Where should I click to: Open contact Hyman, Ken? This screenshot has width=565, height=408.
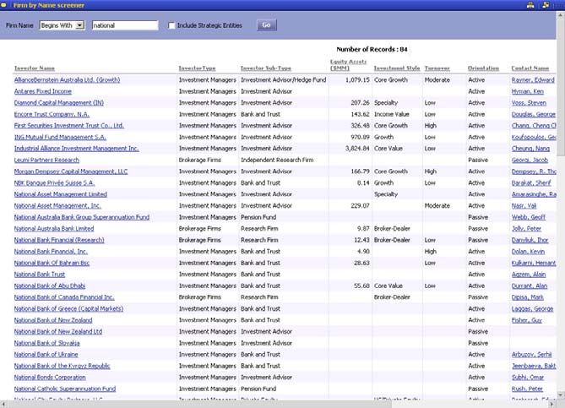click(x=528, y=91)
